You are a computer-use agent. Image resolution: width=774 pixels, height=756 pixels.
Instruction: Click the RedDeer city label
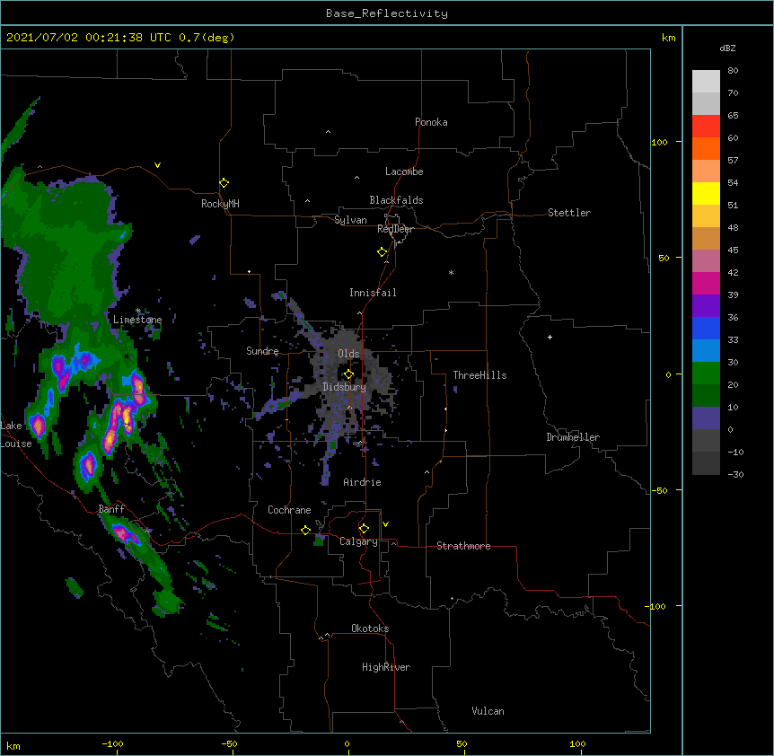coord(395,229)
